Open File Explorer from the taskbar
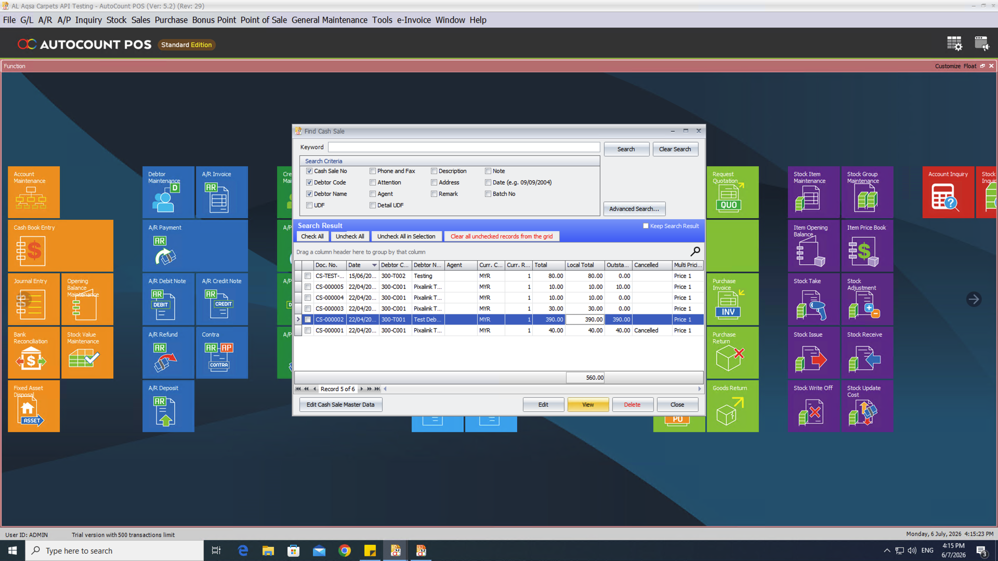 click(268, 551)
